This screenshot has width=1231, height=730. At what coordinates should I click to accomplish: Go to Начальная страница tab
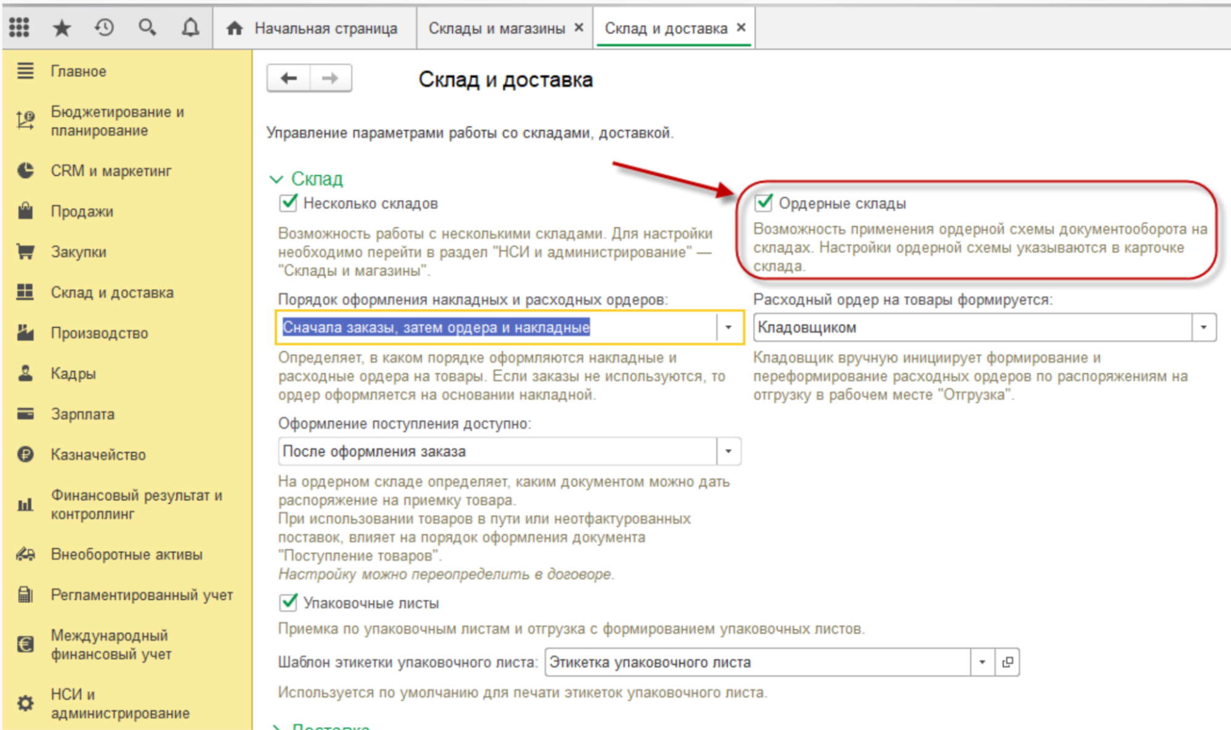tap(325, 28)
